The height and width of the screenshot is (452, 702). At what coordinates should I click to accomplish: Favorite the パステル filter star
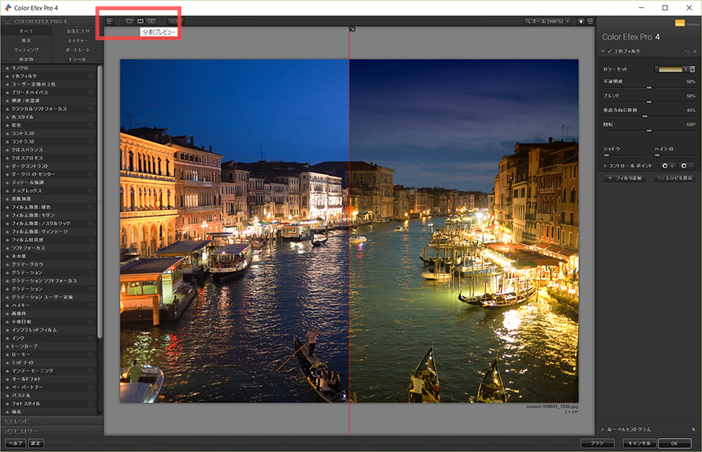(x=7, y=395)
